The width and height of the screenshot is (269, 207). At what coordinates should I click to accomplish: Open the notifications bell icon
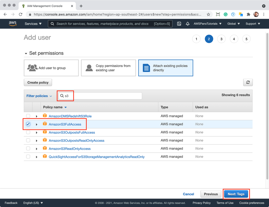[x=188, y=24]
